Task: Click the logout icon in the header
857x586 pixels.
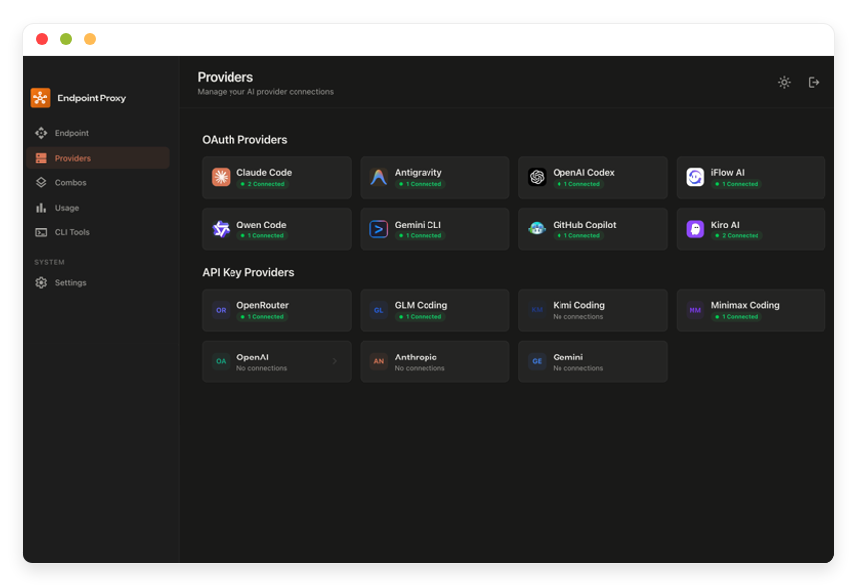Action: coord(814,82)
